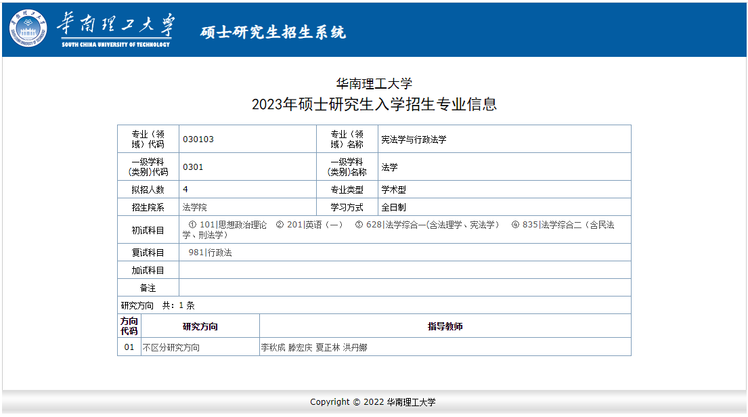Screen dimensions: 748x417
Task: Click direction code 01
Action: tap(129, 347)
